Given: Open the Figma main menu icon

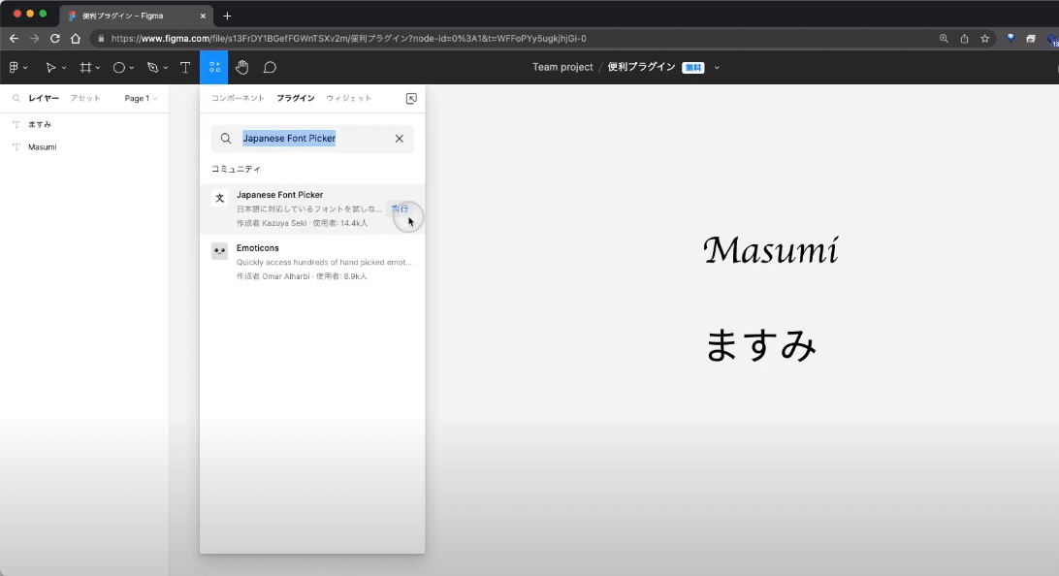Looking at the screenshot, I should click(14, 68).
